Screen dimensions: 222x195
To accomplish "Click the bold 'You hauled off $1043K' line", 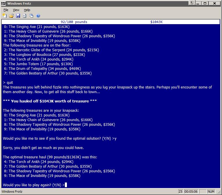I will pos(50,101).
